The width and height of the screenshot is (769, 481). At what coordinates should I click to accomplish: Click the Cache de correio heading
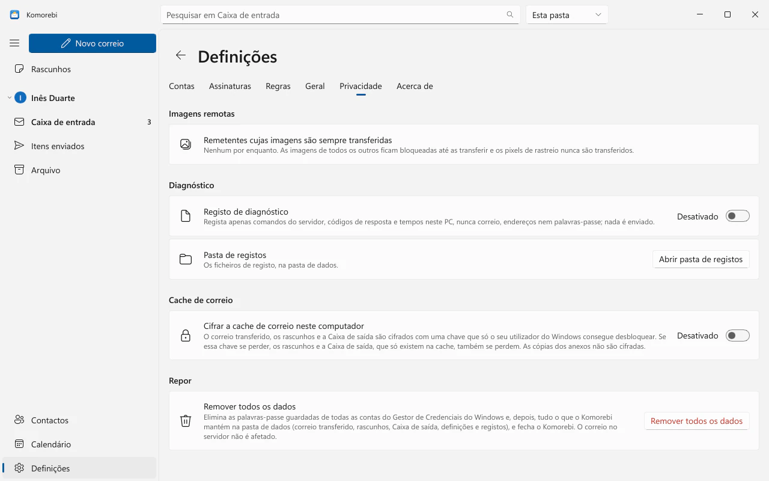[x=201, y=300]
